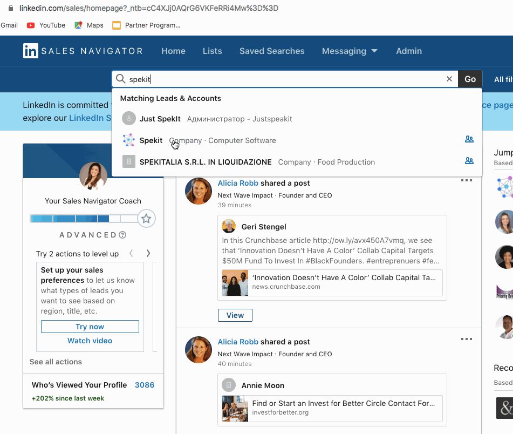
Task: Open the Admin tab
Action: pos(409,51)
